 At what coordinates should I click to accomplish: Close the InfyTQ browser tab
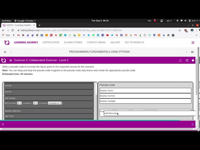34,25
